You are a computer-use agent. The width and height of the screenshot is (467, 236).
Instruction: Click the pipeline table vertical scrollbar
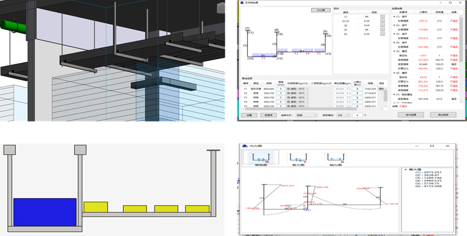386,96
